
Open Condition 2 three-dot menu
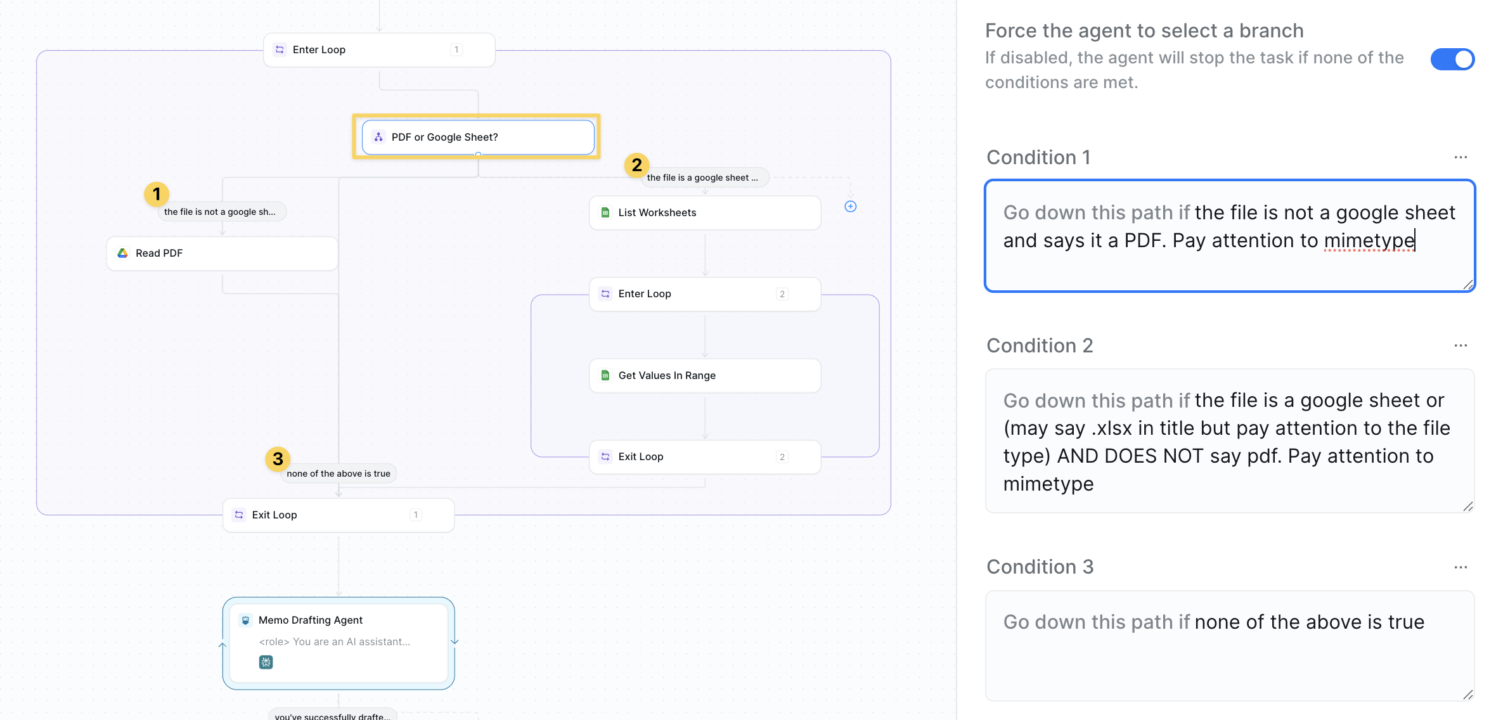pyautogui.click(x=1461, y=345)
